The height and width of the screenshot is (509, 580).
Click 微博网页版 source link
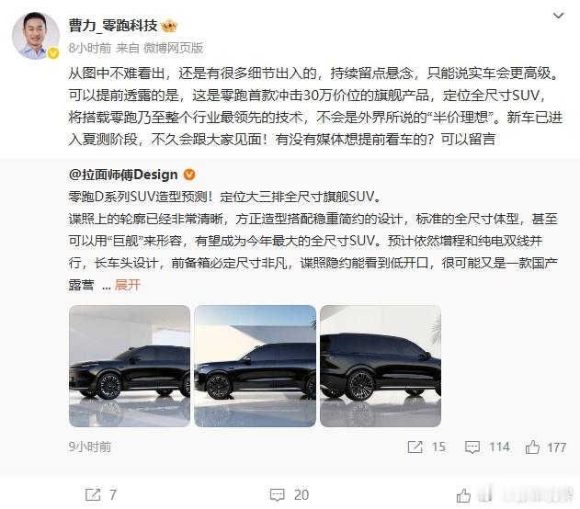[x=173, y=48]
